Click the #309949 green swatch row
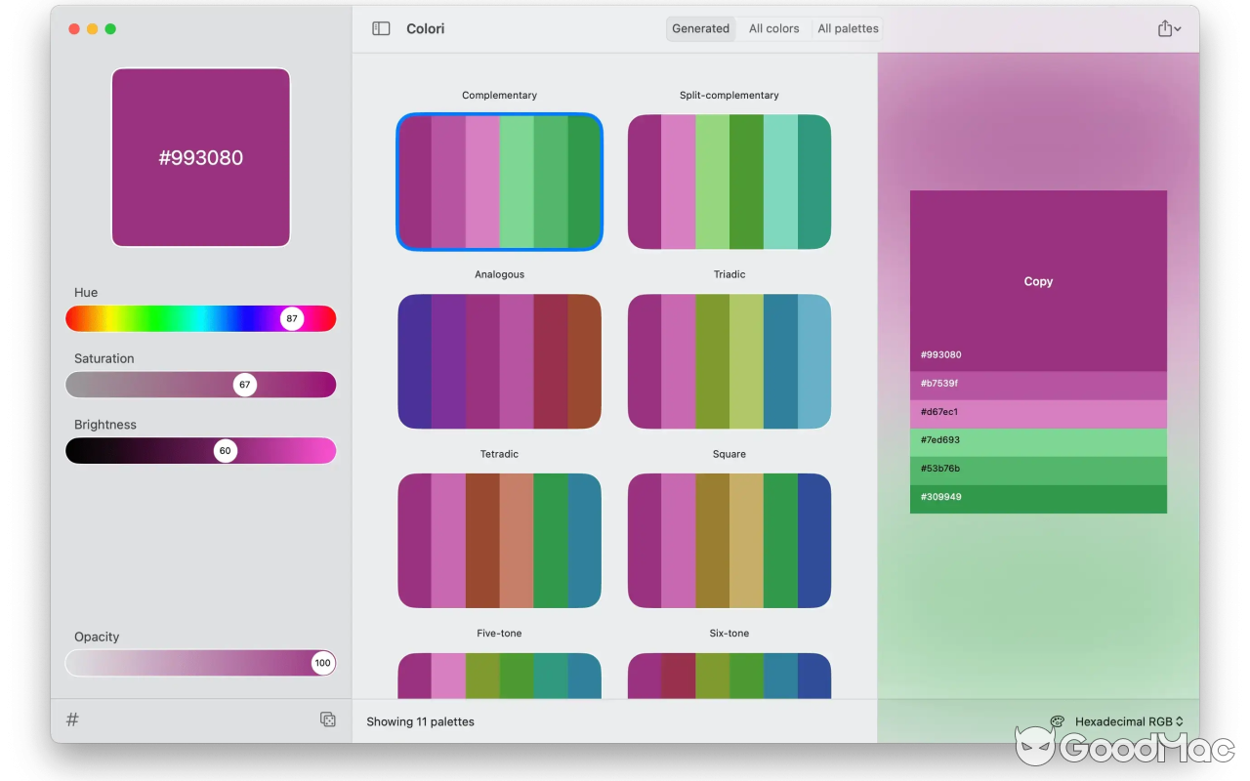Screen dimensions: 1250x781 (x=1038, y=497)
